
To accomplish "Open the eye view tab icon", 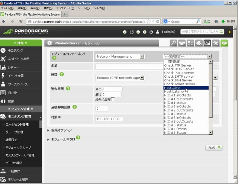I will (x=224, y=43).
